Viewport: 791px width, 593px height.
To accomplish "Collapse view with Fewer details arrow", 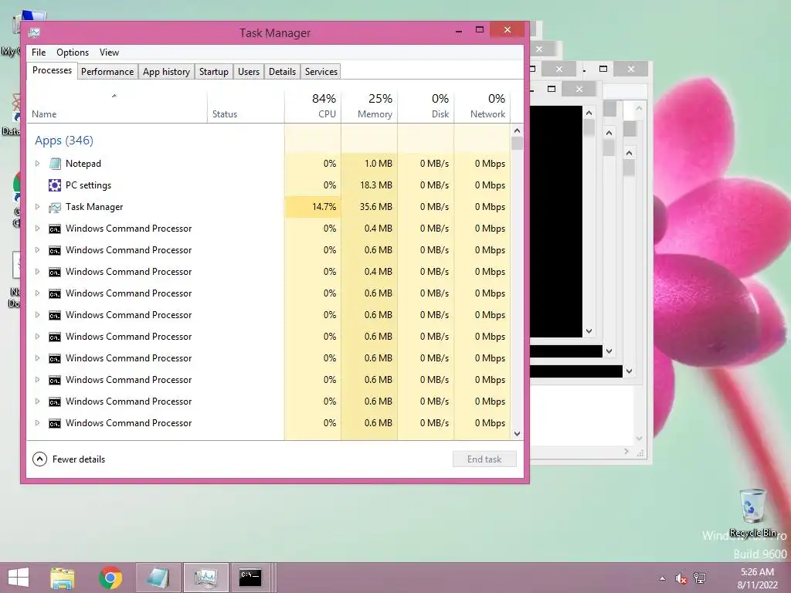I will [40, 459].
